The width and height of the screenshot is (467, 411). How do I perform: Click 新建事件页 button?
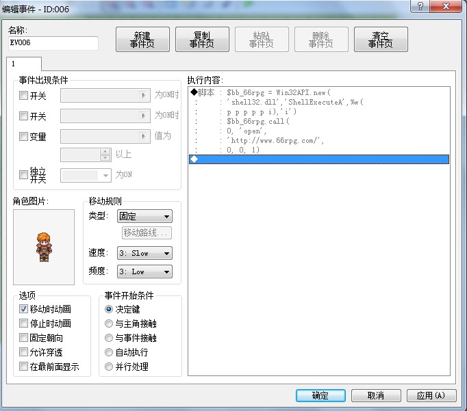coord(142,39)
